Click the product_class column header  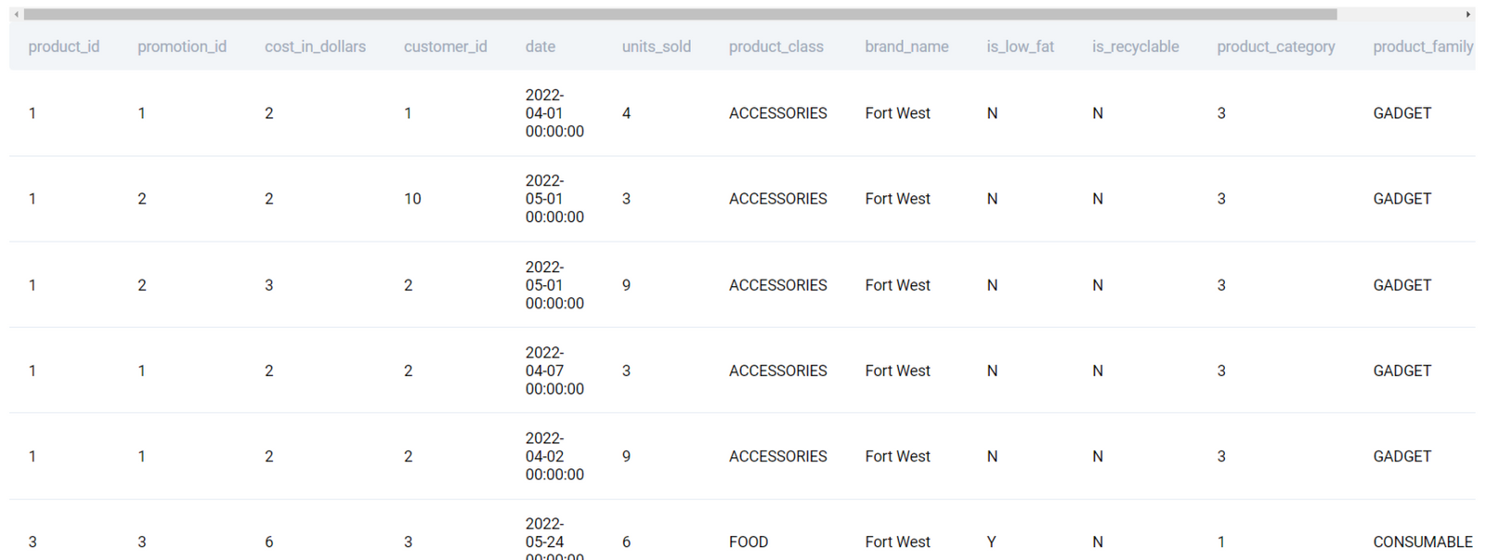(776, 46)
